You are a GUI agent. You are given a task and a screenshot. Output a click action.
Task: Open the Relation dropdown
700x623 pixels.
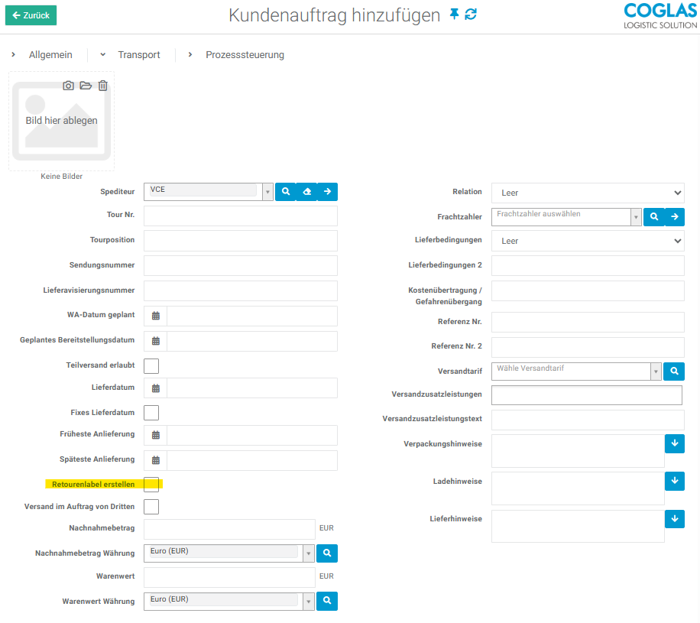[587, 193]
